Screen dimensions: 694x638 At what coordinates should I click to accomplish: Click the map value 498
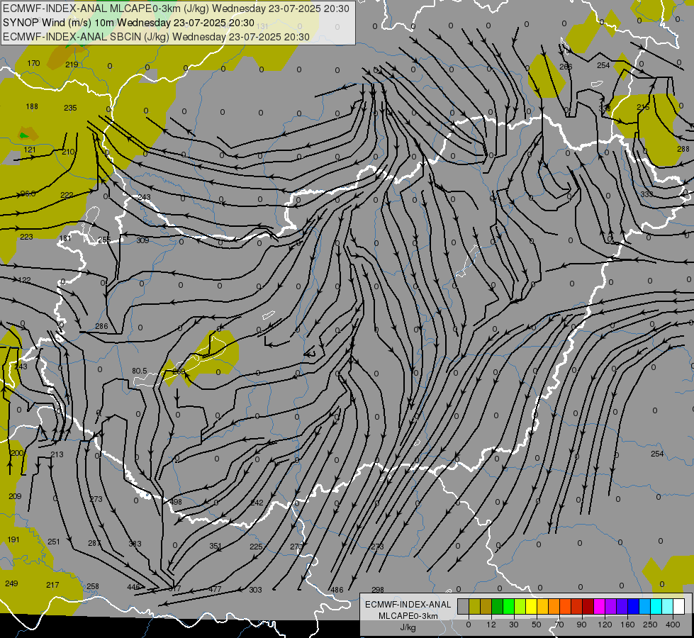(176, 502)
